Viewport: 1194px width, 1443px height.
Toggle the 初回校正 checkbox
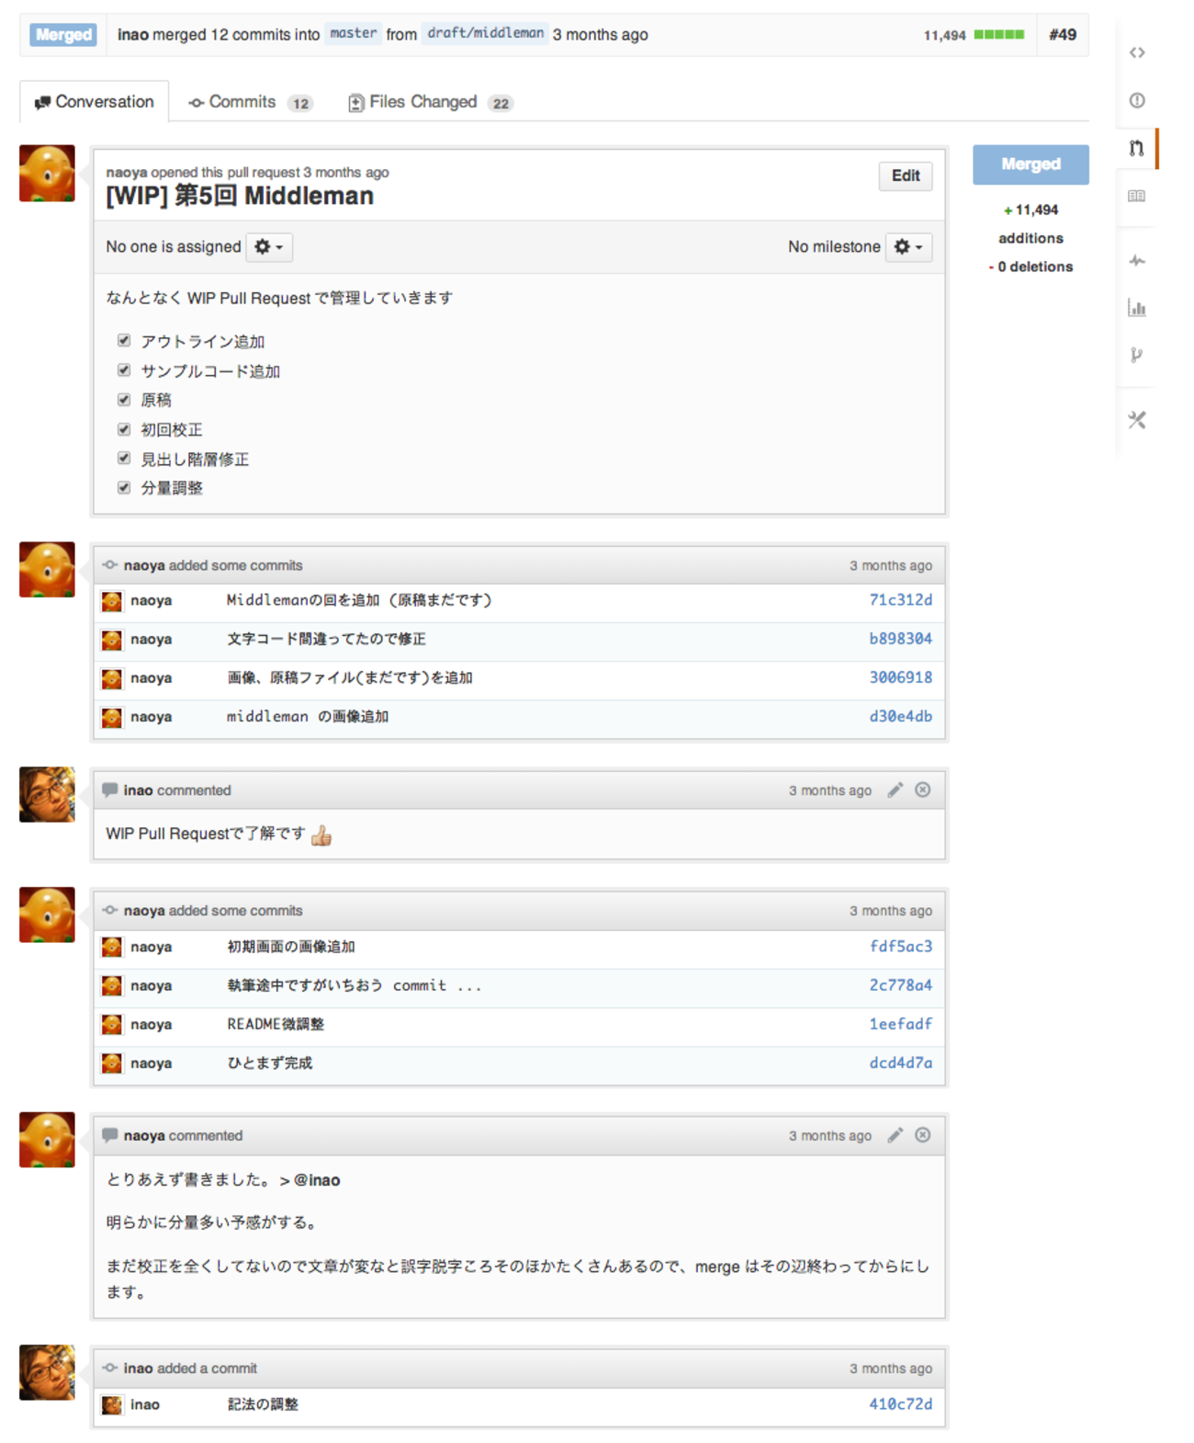coord(124,429)
